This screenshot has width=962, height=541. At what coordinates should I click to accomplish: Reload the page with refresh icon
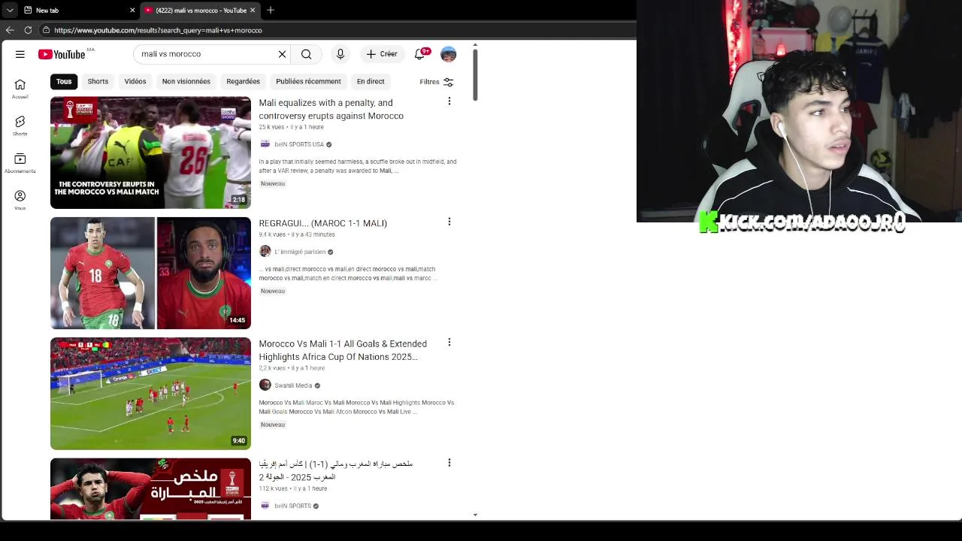click(x=28, y=30)
